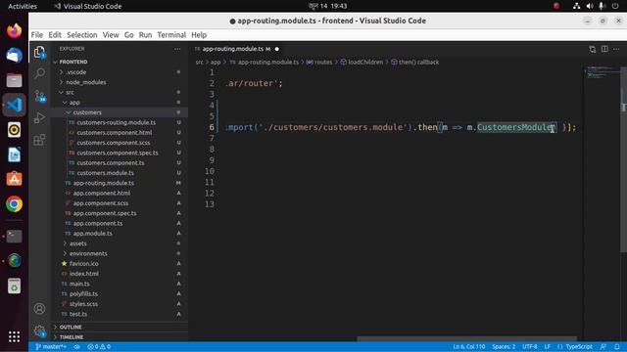Collapse the customers folder
The height and width of the screenshot is (352, 627).
pyautogui.click(x=87, y=112)
